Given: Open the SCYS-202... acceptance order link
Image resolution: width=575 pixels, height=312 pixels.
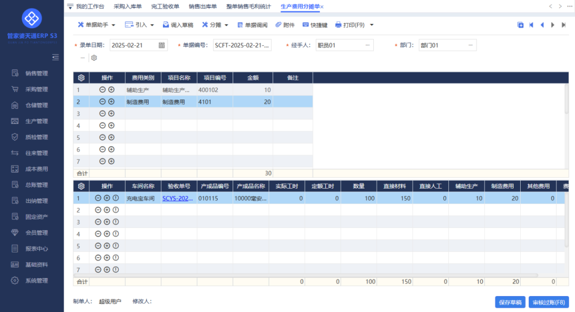Looking at the screenshot, I should 177,198.
